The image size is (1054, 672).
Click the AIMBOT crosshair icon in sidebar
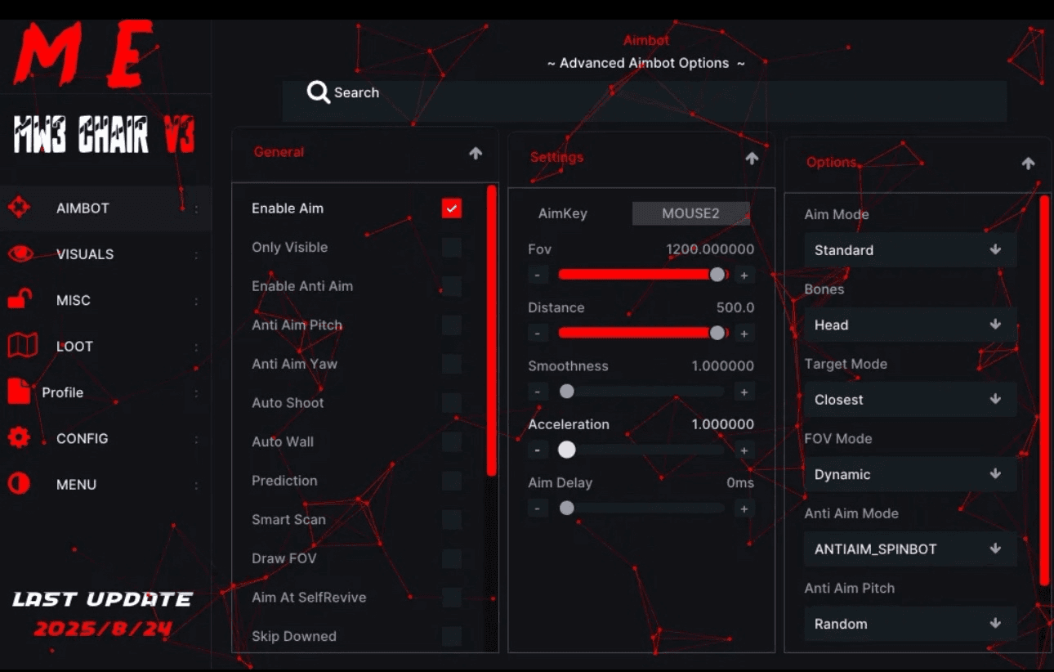(x=19, y=208)
